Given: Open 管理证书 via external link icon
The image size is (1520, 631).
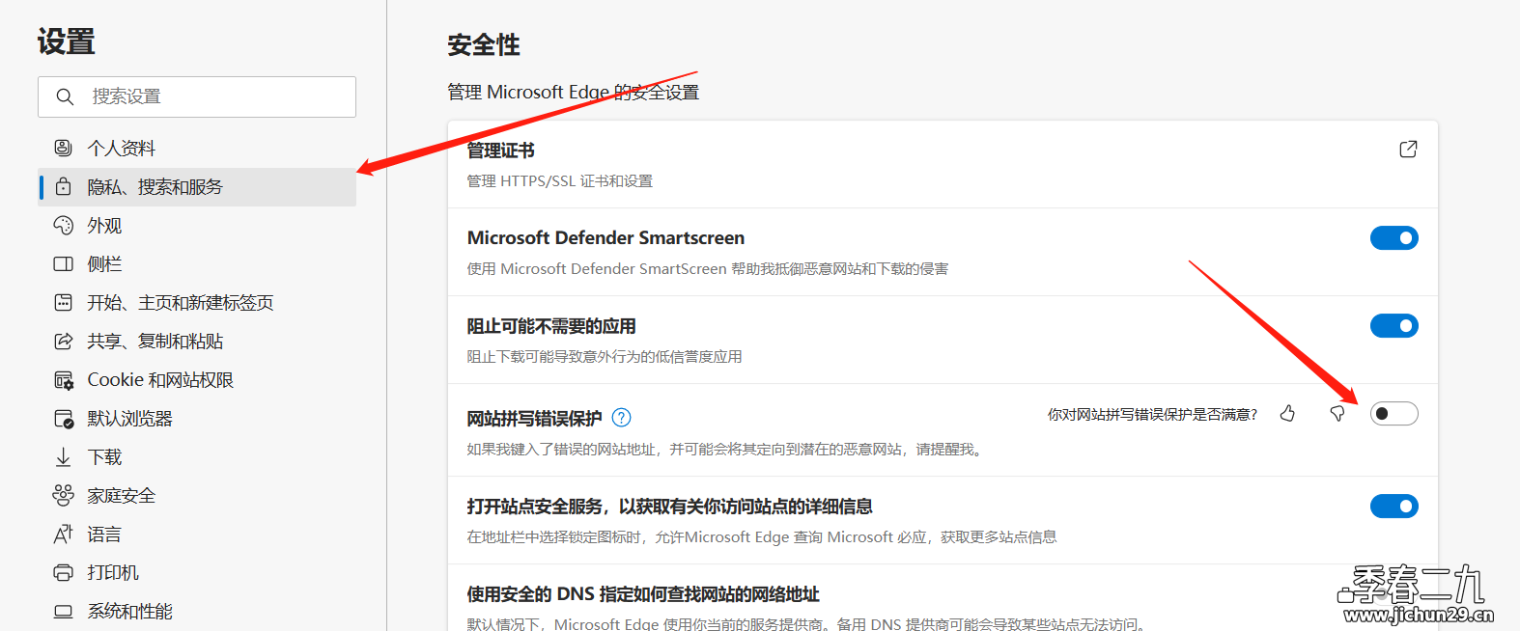Looking at the screenshot, I should coord(1408,149).
